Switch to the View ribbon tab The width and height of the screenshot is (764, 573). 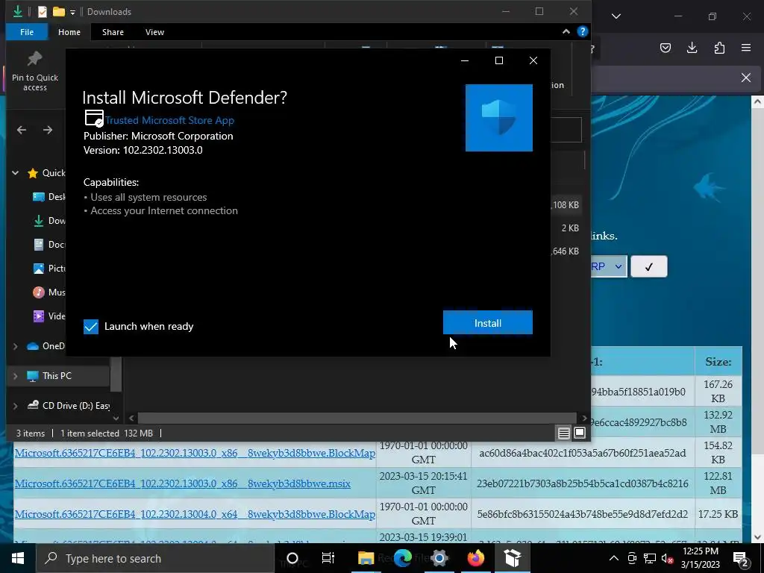[155, 32]
